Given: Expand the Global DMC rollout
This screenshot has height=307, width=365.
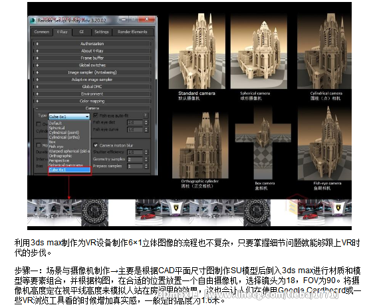Looking at the screenshot, I should 92,87.
